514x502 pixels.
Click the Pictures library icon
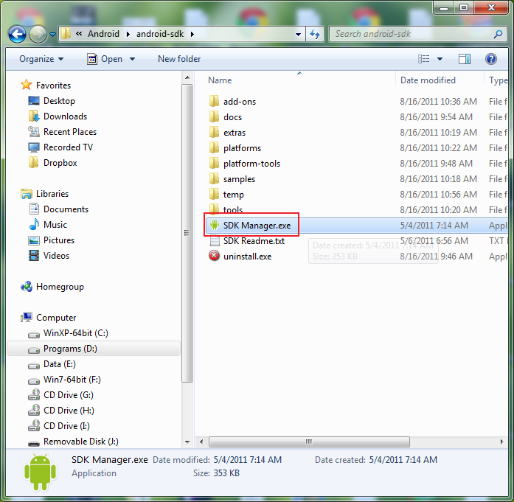coord(34,240)
